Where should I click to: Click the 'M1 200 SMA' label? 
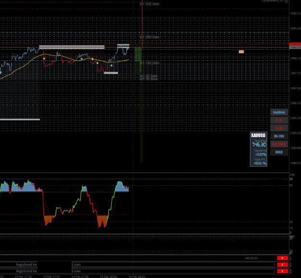click(x=150, y=37)
